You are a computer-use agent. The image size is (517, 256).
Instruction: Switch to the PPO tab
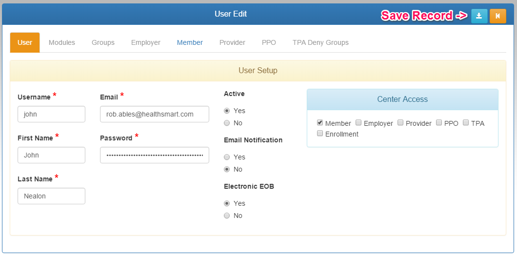269,42
